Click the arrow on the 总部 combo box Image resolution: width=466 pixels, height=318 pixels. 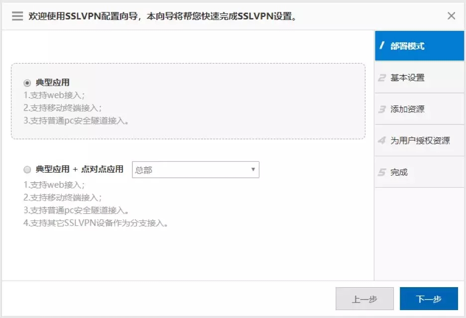click(253, 170)
